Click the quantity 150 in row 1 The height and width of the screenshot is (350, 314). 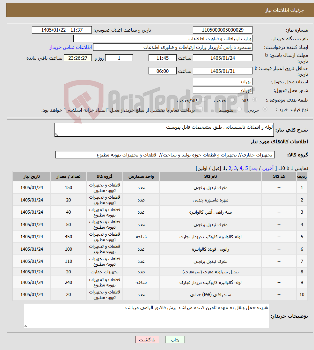pos(69,188)
